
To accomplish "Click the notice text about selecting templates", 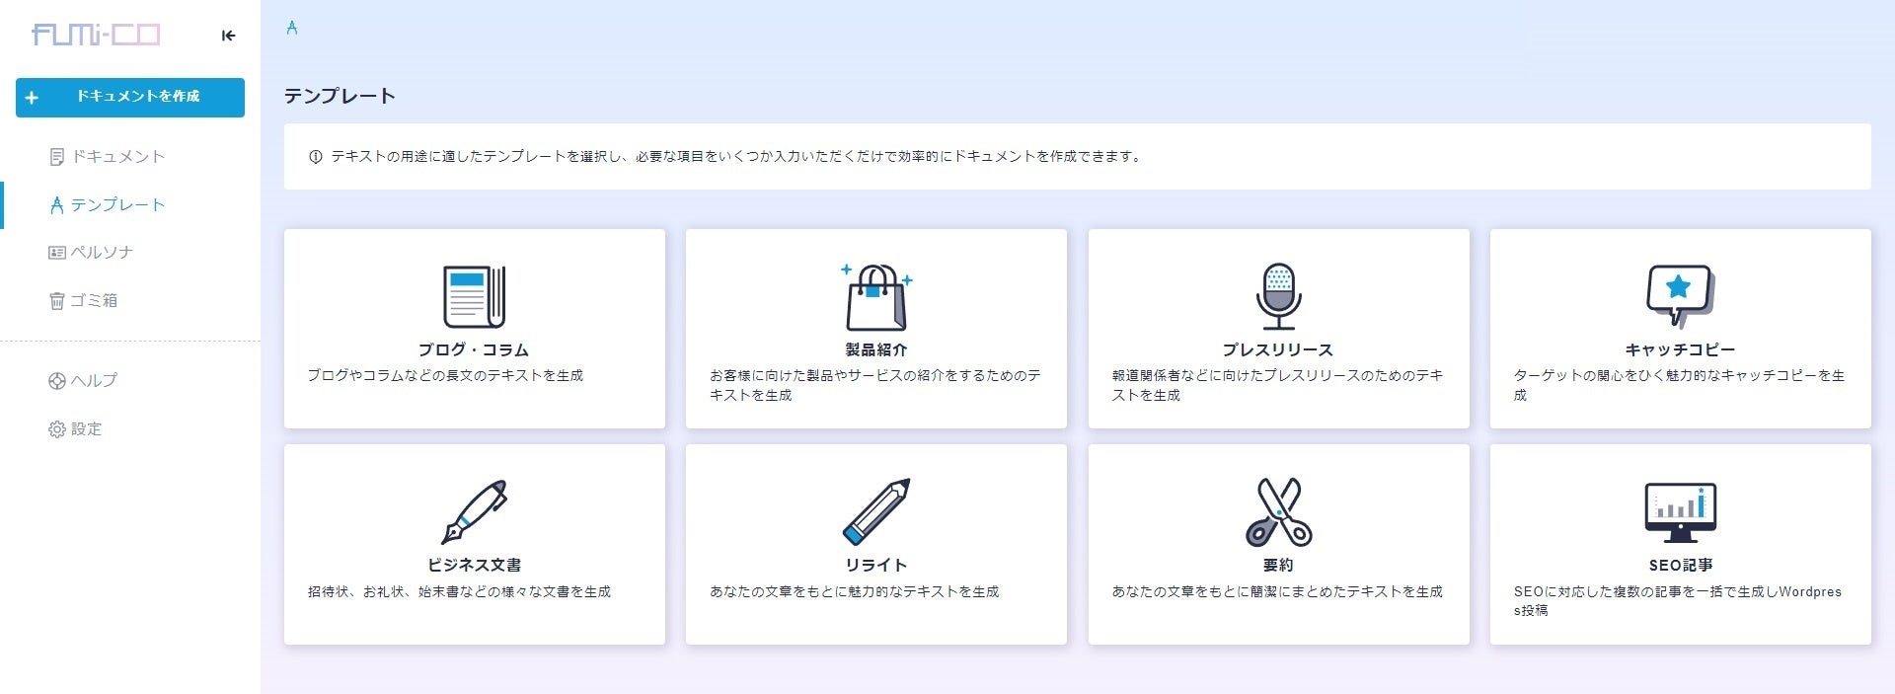I will coord(737,157).
